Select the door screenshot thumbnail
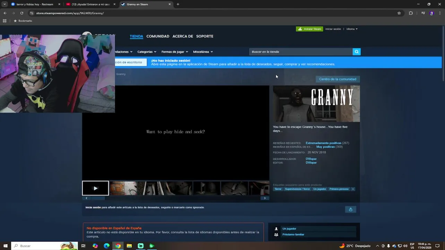Screen dimensions: 445x250 pos(123,188)
